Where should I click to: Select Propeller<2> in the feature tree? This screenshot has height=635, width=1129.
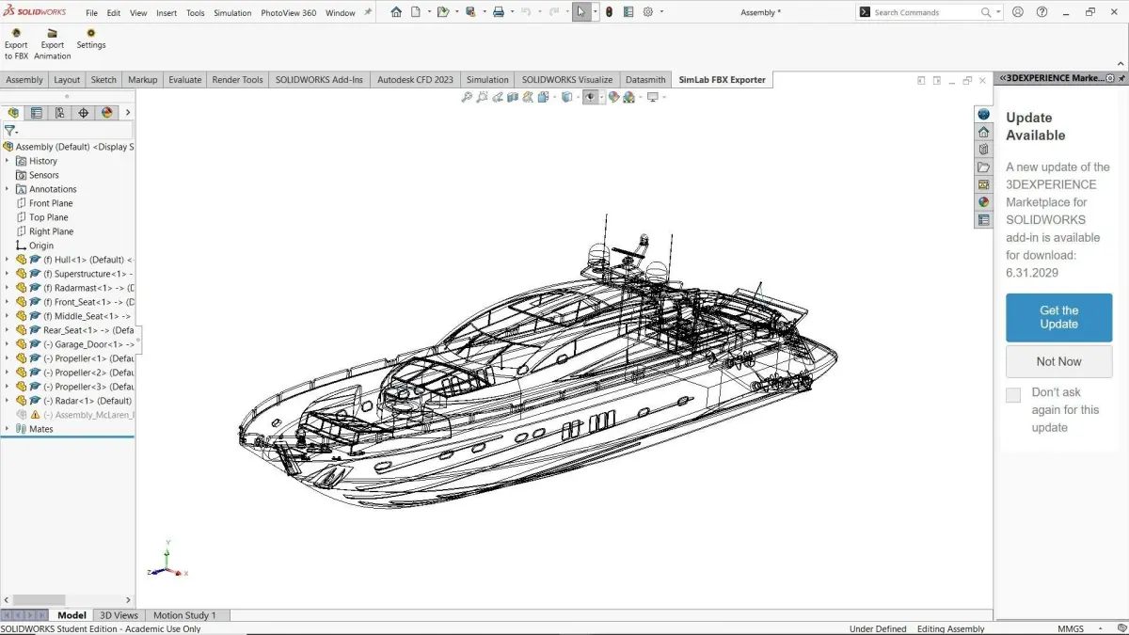(x=88, y=373)
